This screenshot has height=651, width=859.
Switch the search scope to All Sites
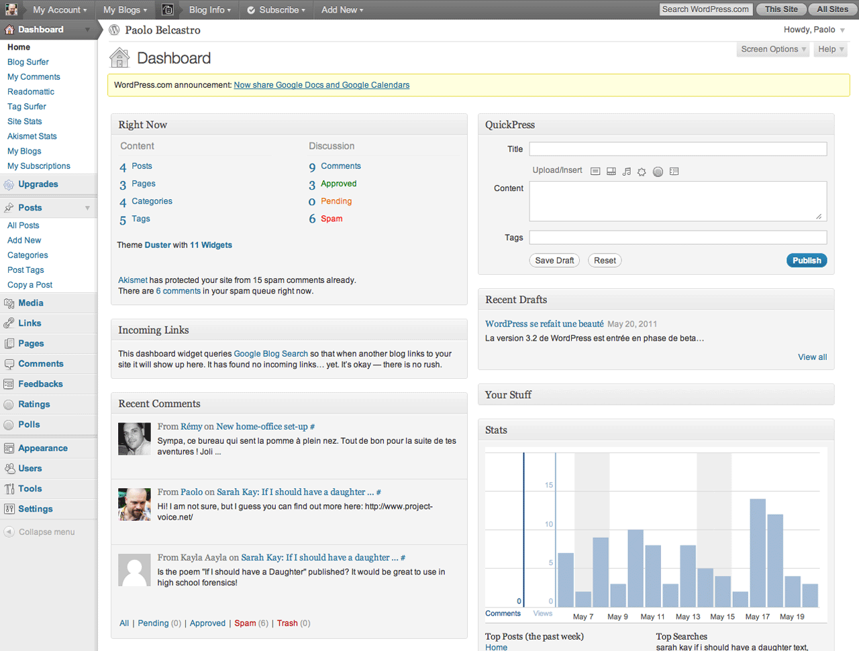(x=832, y=9)
